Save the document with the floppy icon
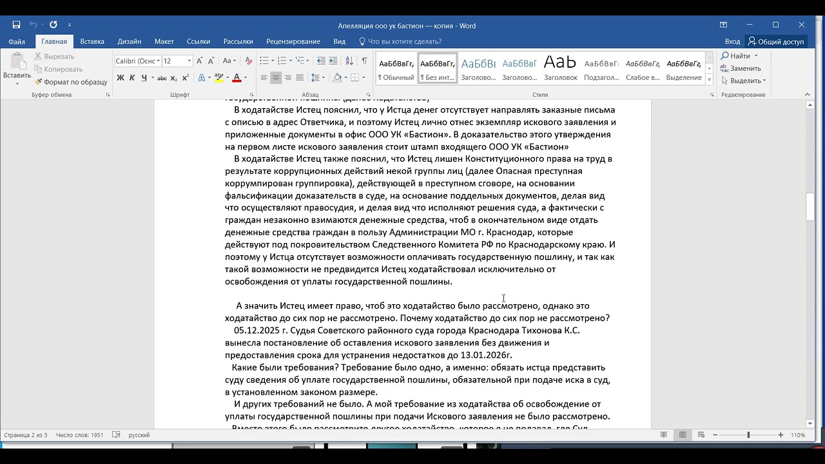 pos(16,24)
